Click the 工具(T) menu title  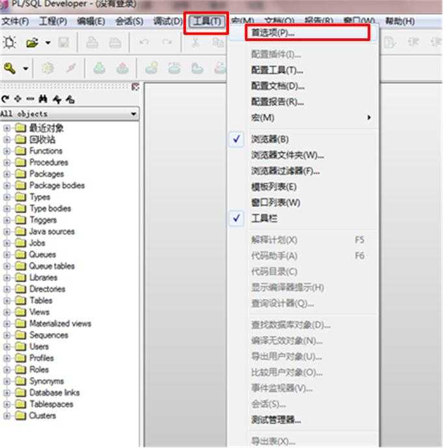coord(207,21)
